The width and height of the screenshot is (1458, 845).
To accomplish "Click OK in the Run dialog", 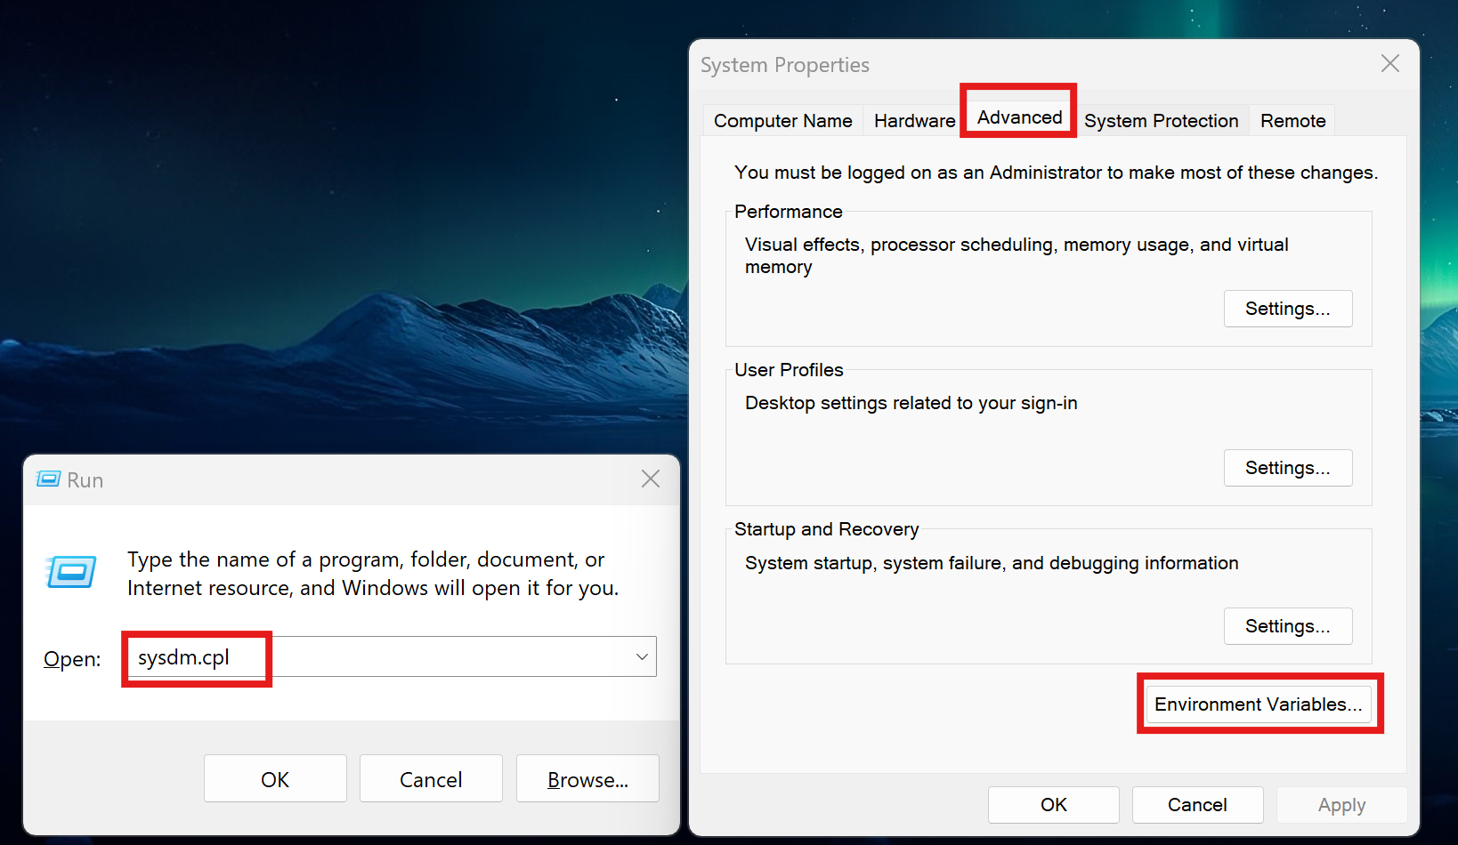I will coord(275,778).
